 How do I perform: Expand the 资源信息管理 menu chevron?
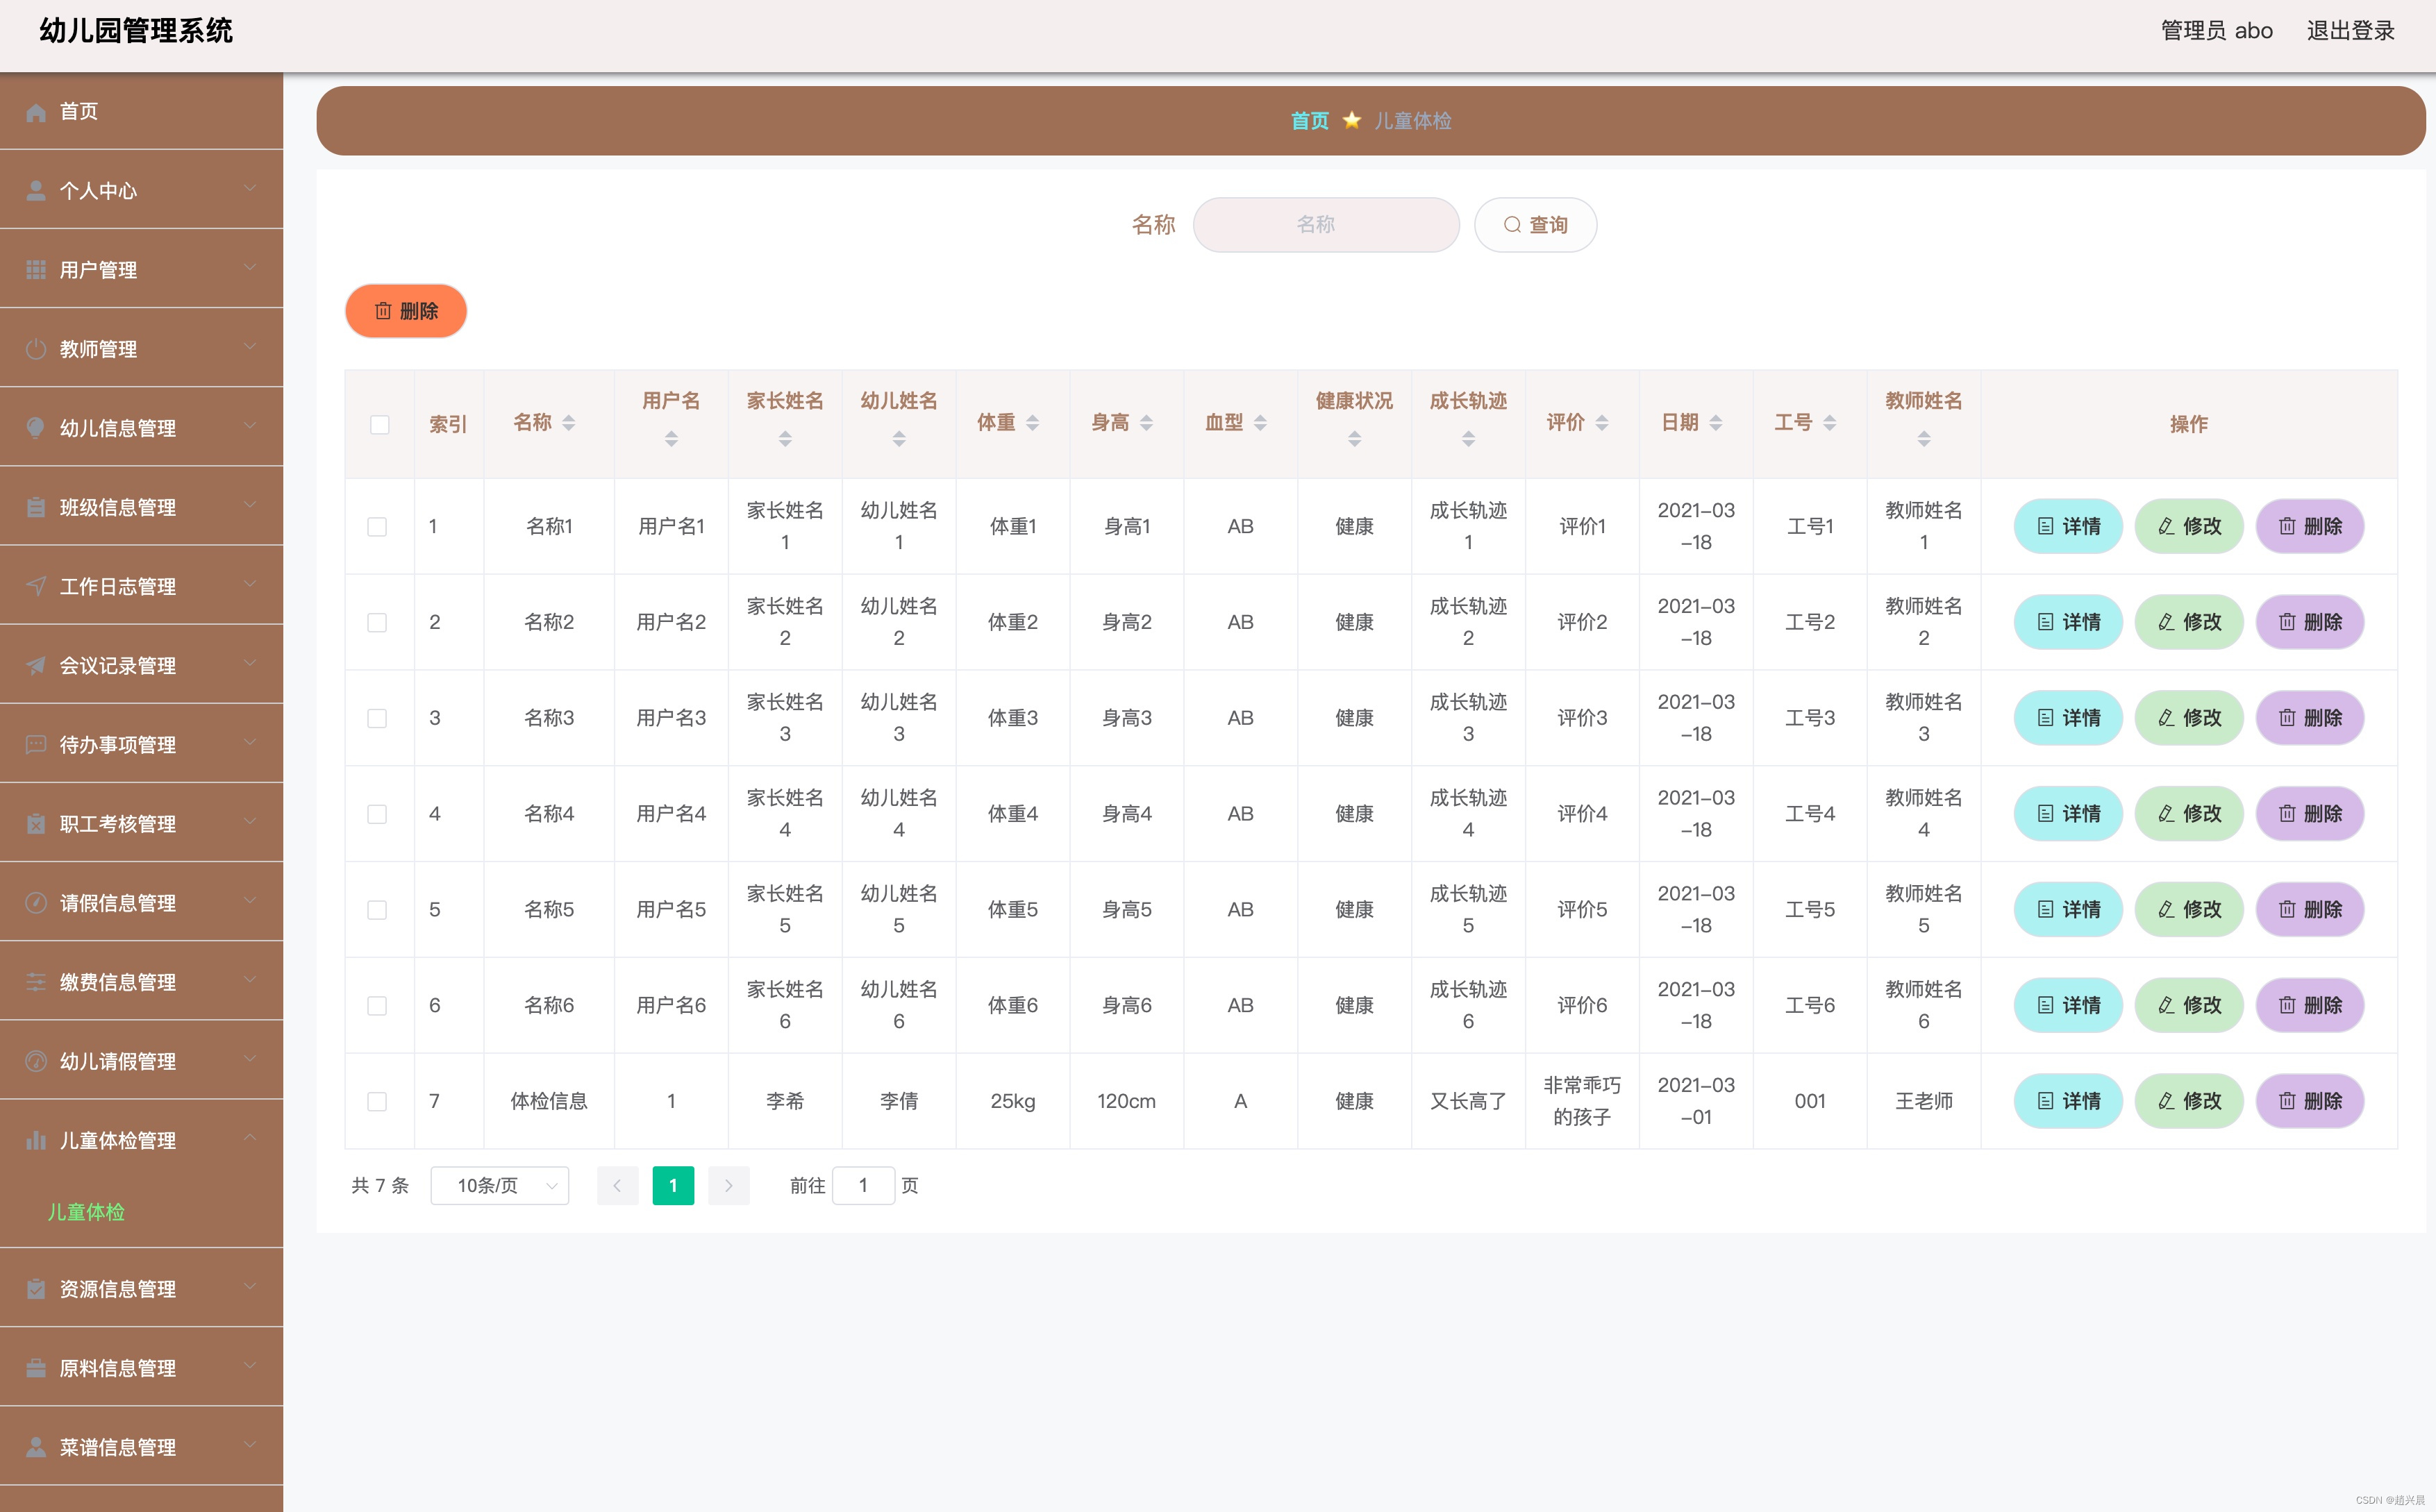[250, 1286]
